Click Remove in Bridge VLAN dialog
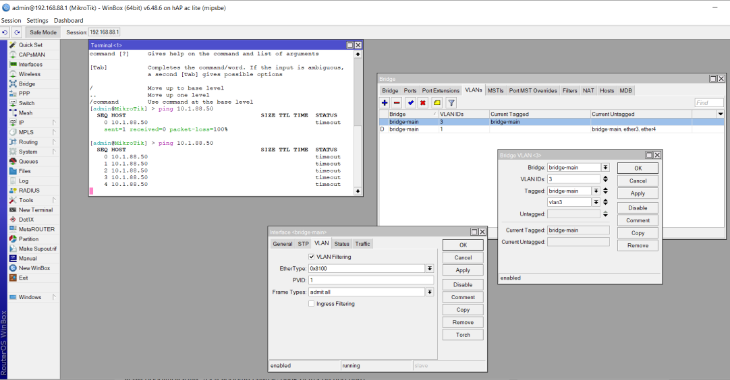The image size is (730, 380). coord(638,245)
